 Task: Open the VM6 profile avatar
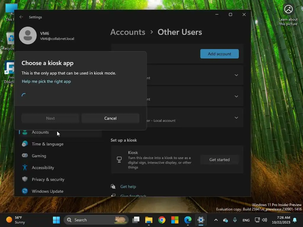tap(28, 35)
